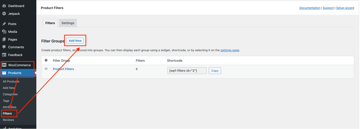This screenshot has width=361, height=129.
Task: Launch the Setup wizard link
Action: click(x=345, y=8)
